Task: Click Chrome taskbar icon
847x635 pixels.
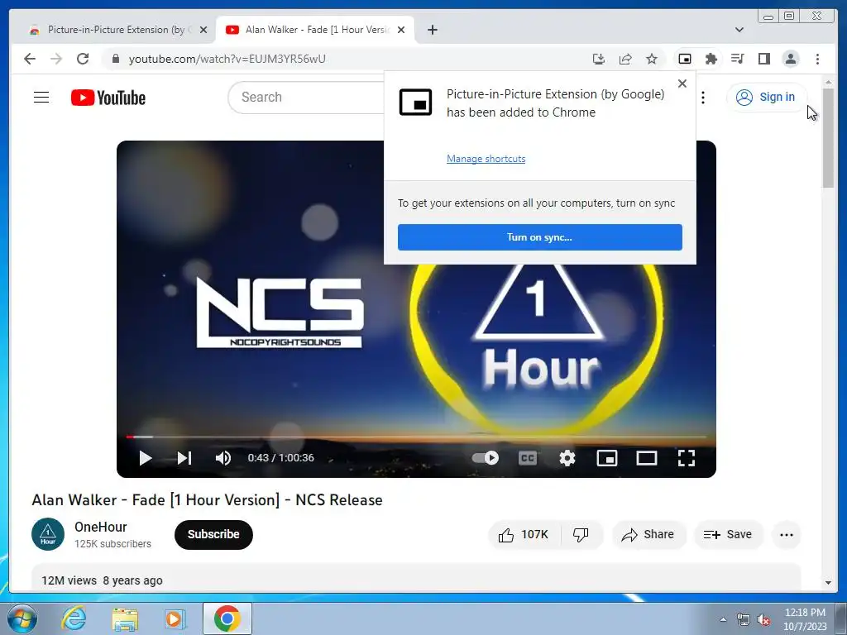Action: pyautogui.click(x=227, y=618)
